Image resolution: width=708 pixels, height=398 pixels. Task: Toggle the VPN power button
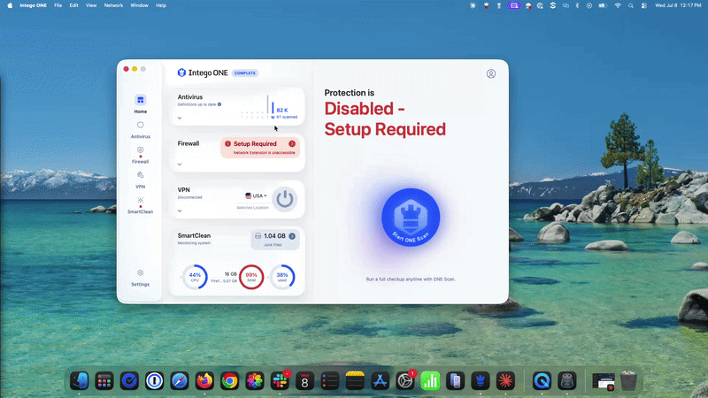[x=285, y=199]
